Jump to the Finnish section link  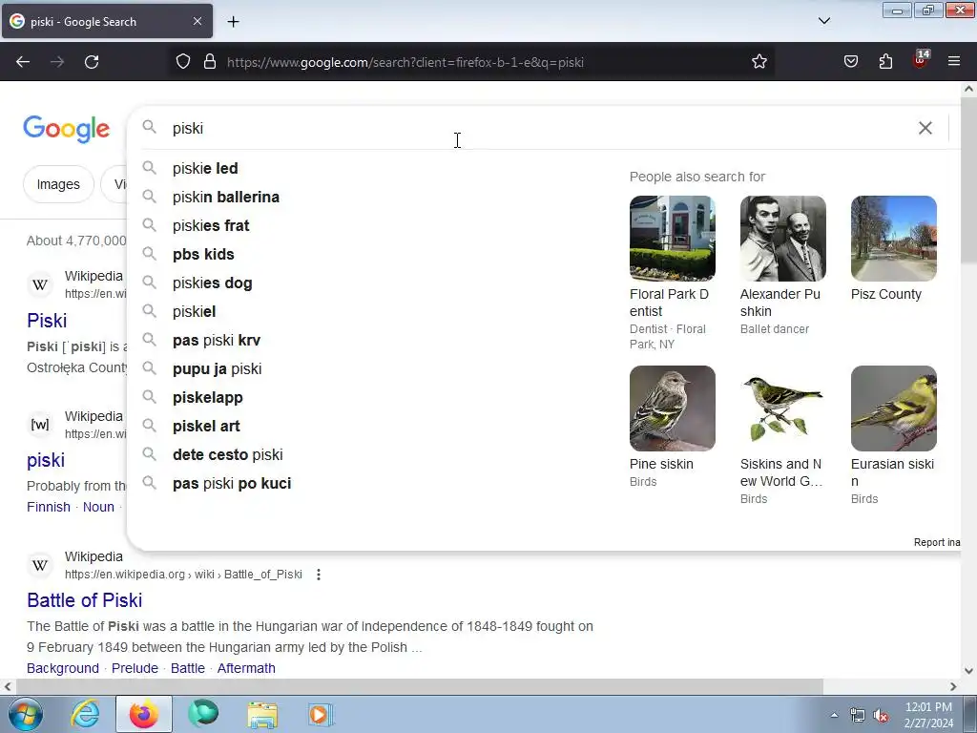click(x=49, y=507)
